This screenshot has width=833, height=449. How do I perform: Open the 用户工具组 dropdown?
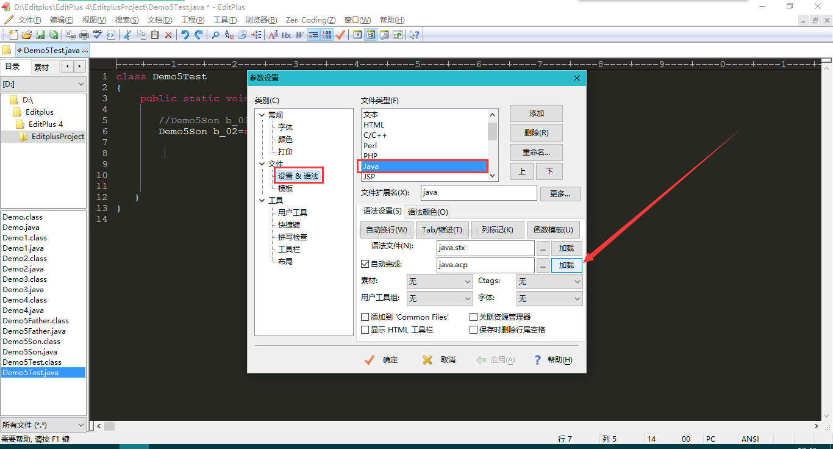pyautogui.click(x=440, y=298)
